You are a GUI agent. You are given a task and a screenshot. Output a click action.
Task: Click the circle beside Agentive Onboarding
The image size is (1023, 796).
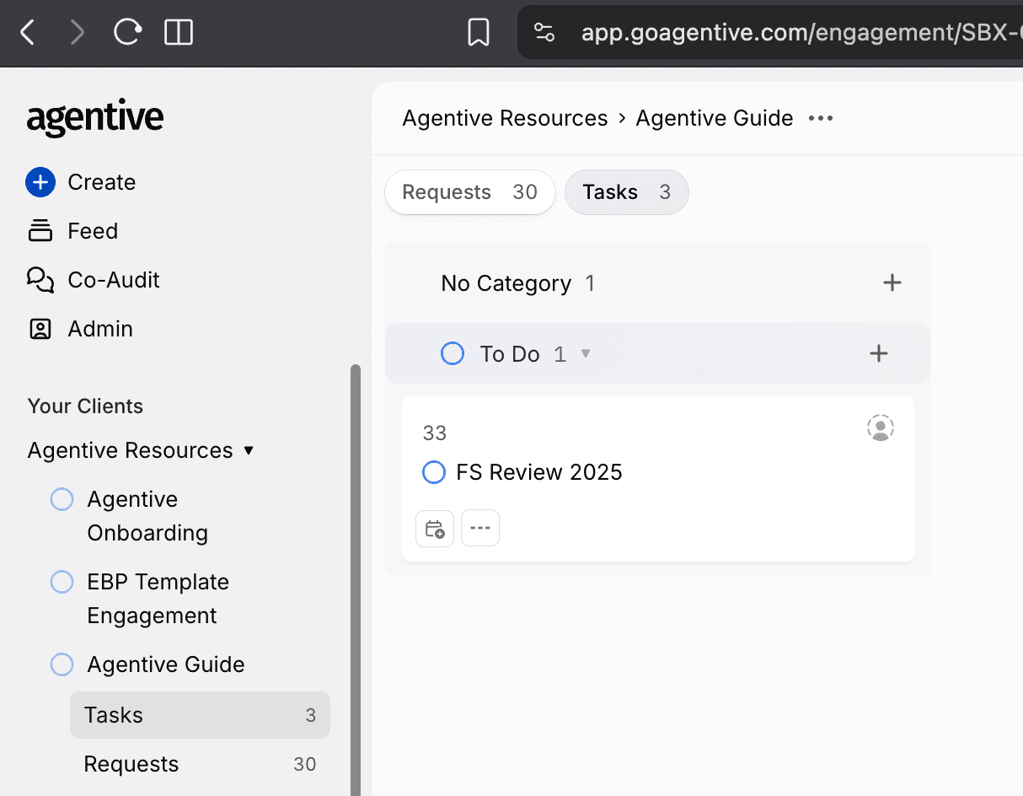point(62,499)
